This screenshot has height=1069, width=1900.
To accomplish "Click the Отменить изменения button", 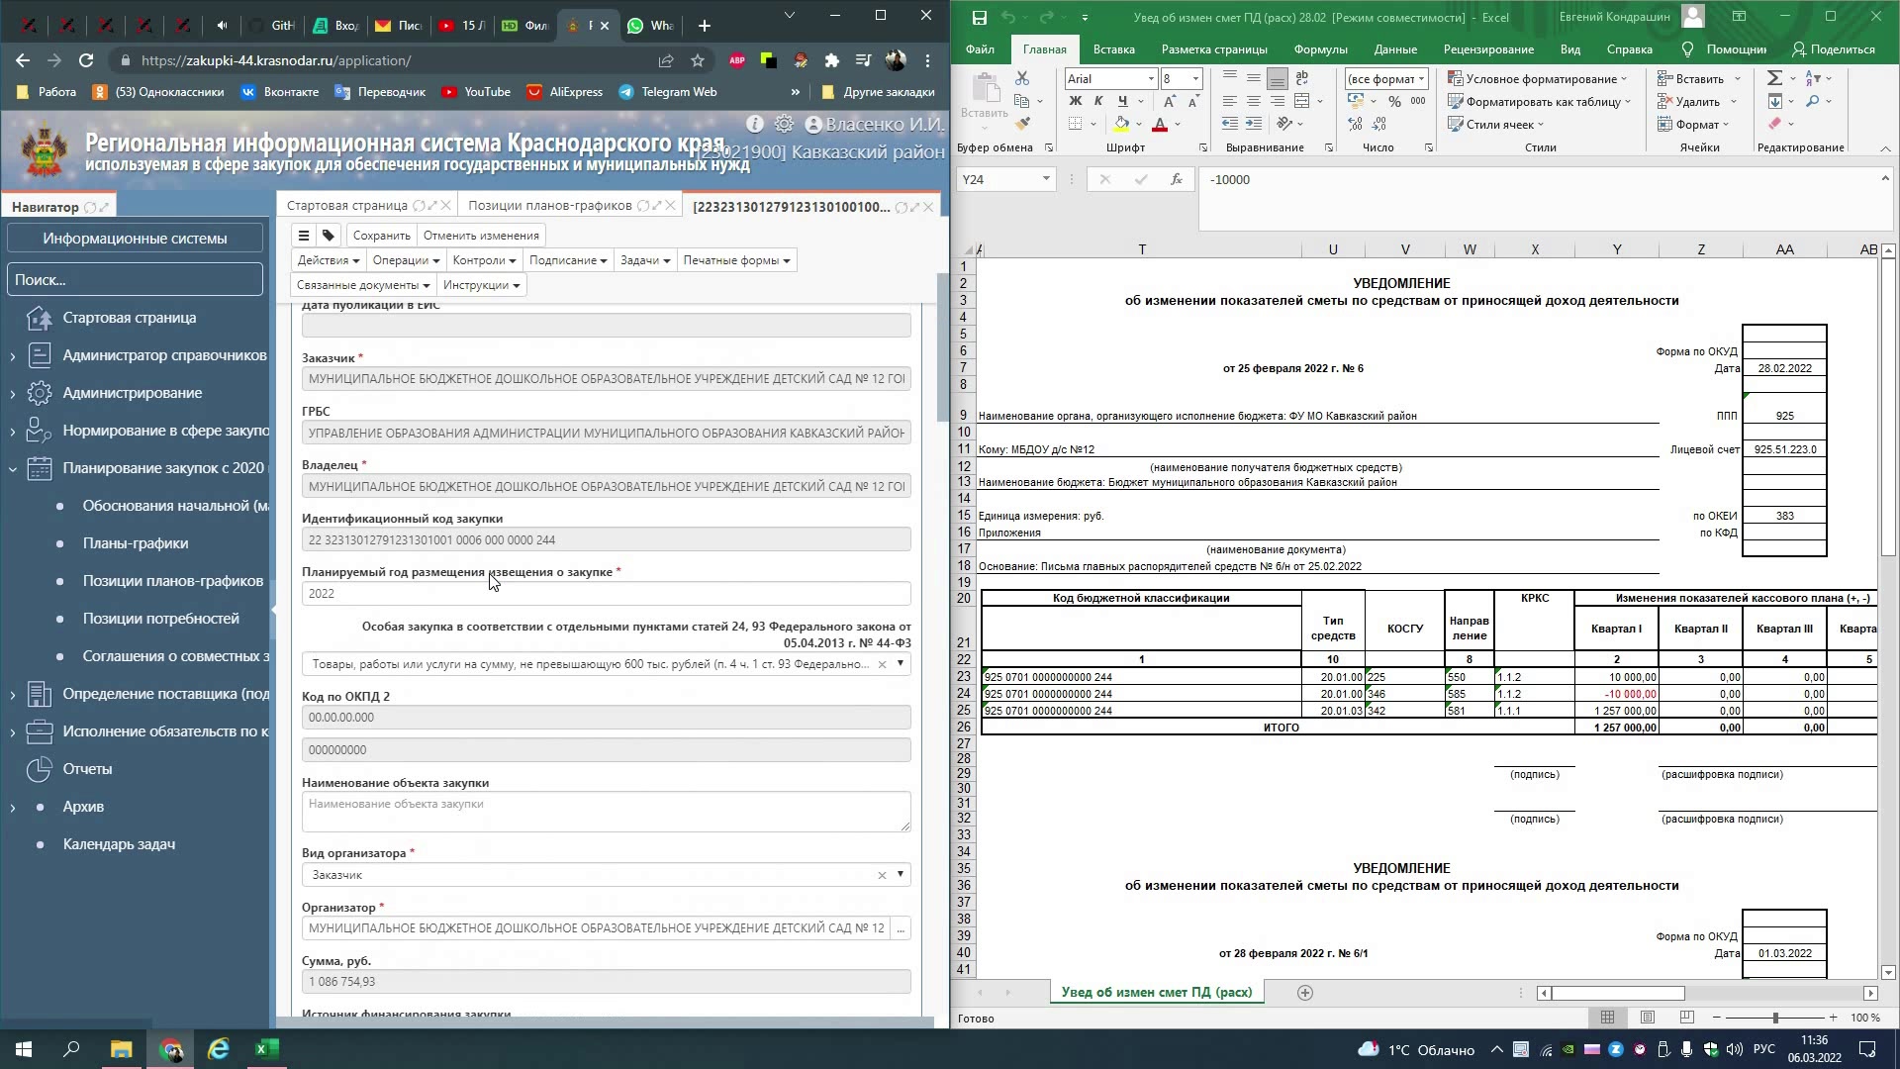I will [x=481, y=236].
